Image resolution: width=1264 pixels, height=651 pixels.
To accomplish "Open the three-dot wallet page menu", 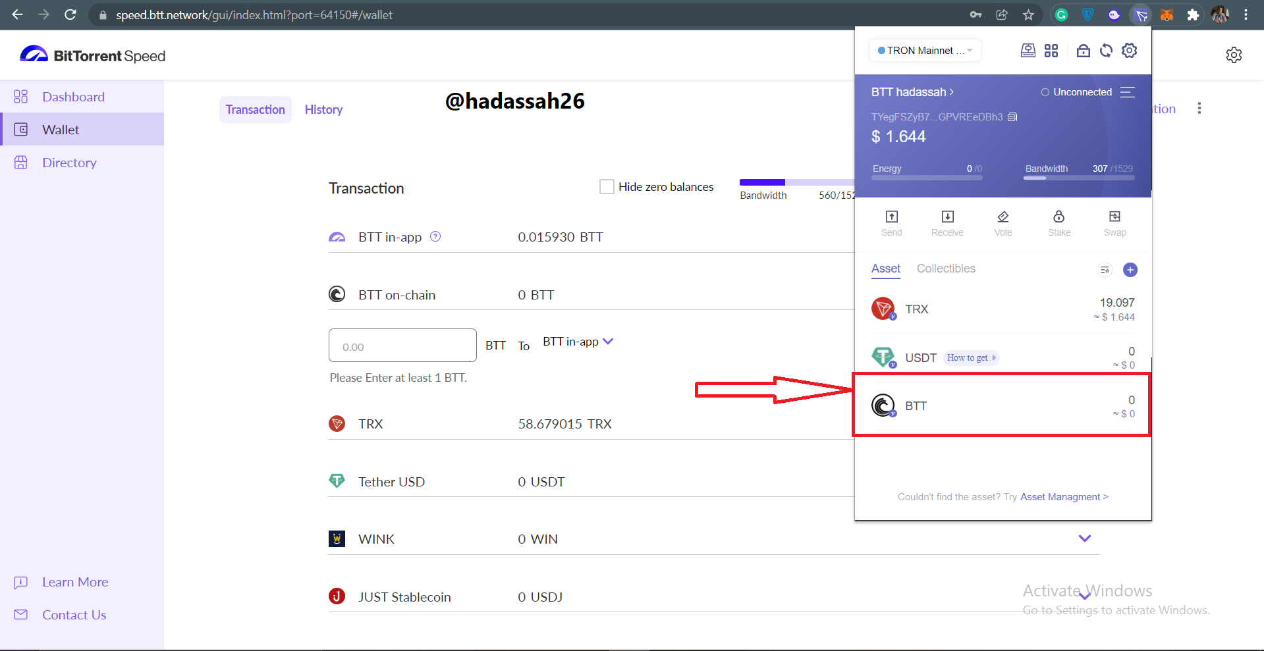I will pyautogui.click(x=1199, y=108).
